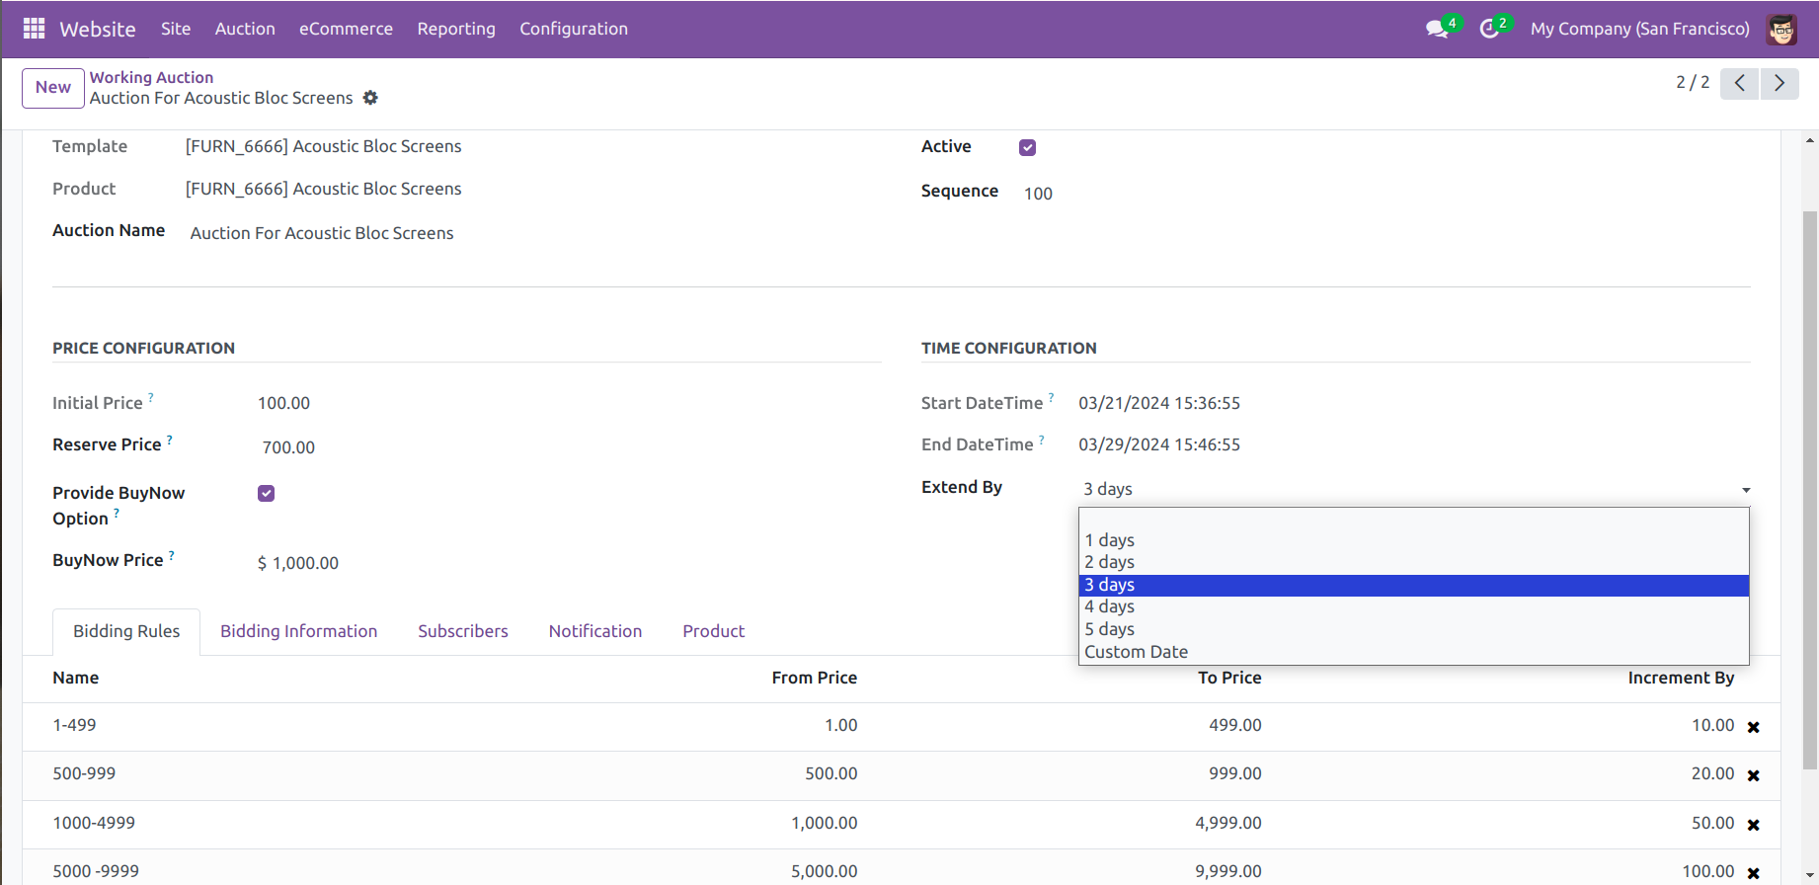The height and width of the screenshot is (885, 1819).
Task: Uncheck the Provide BuyNow Option checkbox
Action: 266,493
